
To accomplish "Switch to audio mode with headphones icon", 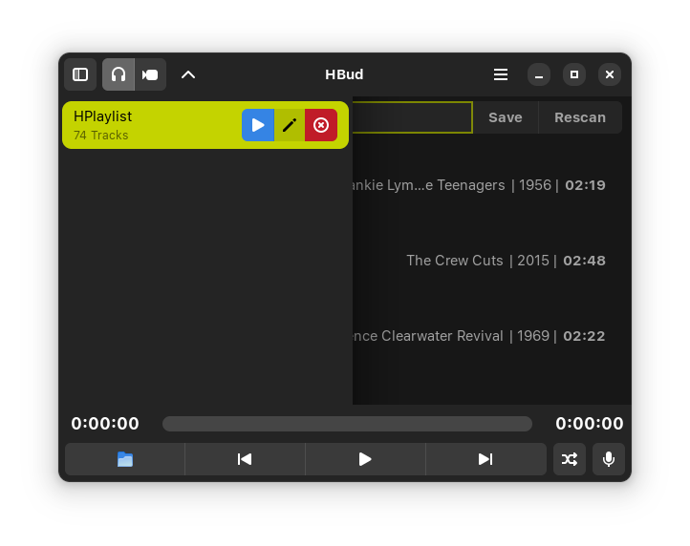I will [x=119, y=74].
